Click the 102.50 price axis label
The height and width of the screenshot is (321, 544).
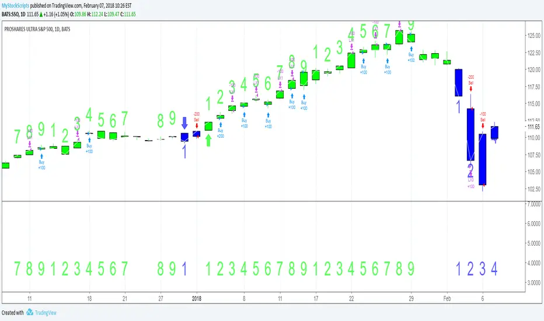tap(533, 189)
